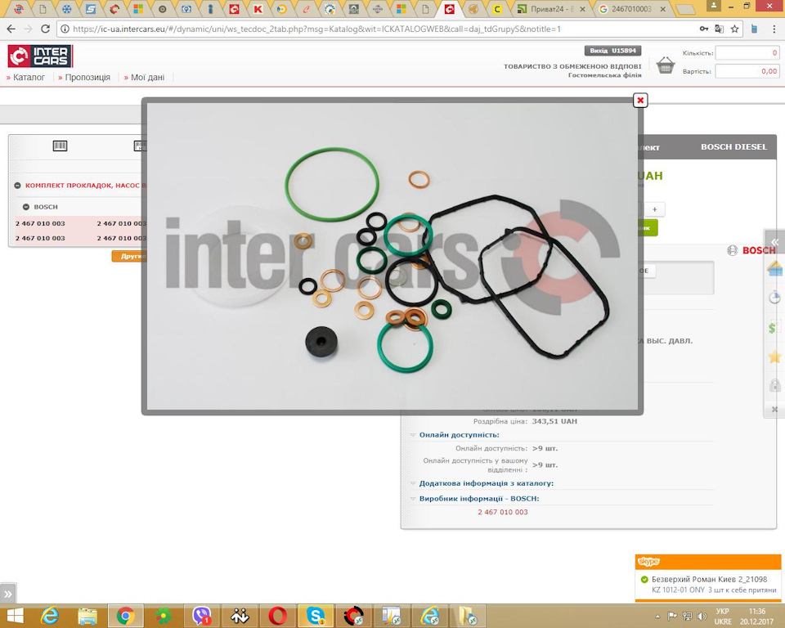Collapse the right sidebar with double chevron
This screenshot has width=785, height=628.
click(774, 242)
